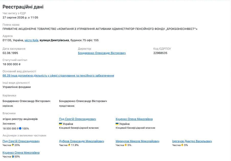
Task: Click the 50% share pie icon
Action: tap(13, 156)
